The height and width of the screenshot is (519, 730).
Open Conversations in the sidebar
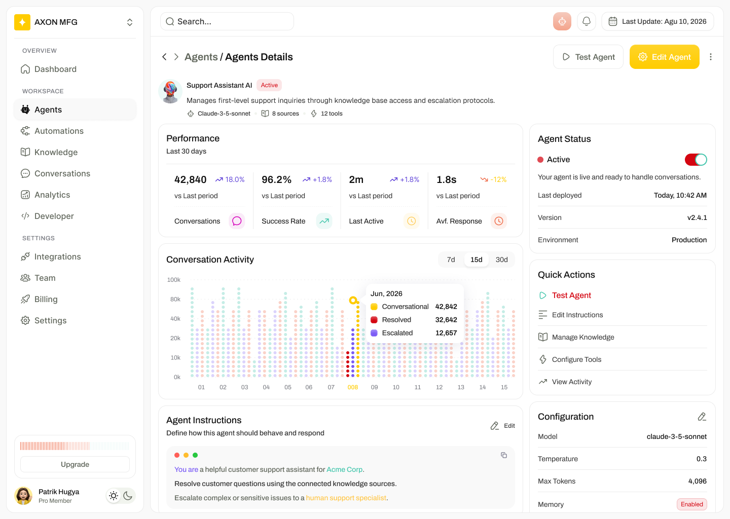point(75,173)
